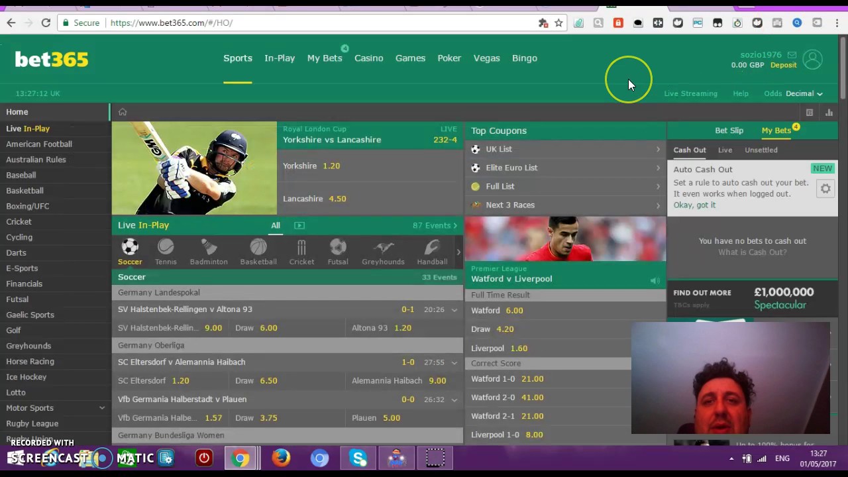Select the Soccer sport icon
Screen dimensions: 848x477
[x=130, y=252]
